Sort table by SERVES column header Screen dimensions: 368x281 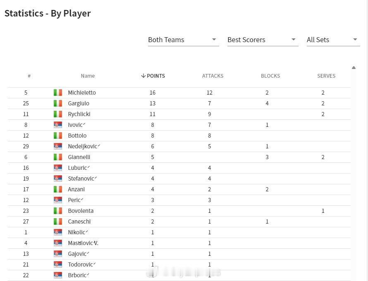pyautogui.click(x=326, y=76)
